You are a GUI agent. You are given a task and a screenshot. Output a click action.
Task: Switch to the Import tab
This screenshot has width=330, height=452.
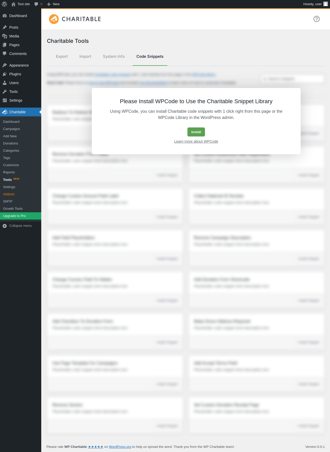point(85,56)
